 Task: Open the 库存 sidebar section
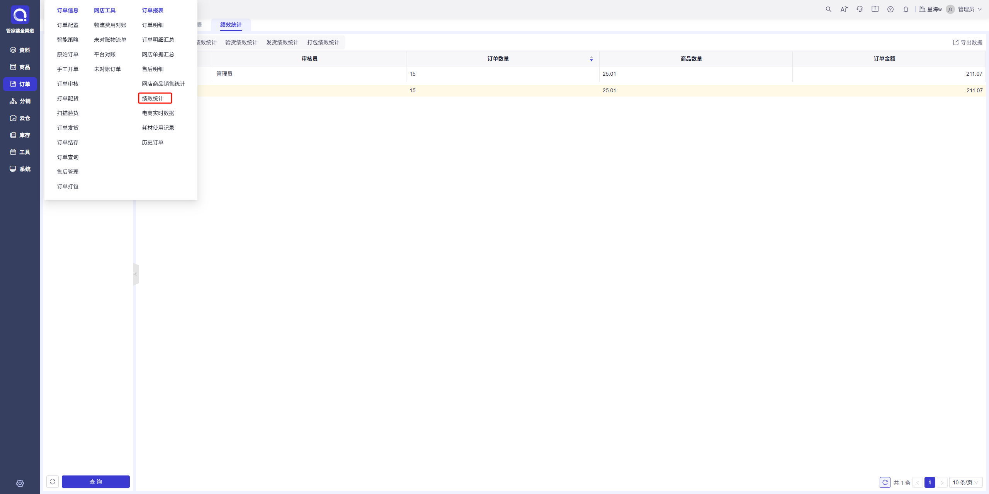(x=20, y=135)
